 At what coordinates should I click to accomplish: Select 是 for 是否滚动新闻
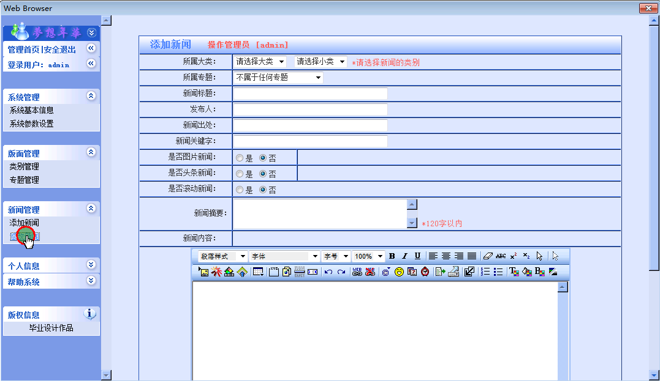[240, 190]
